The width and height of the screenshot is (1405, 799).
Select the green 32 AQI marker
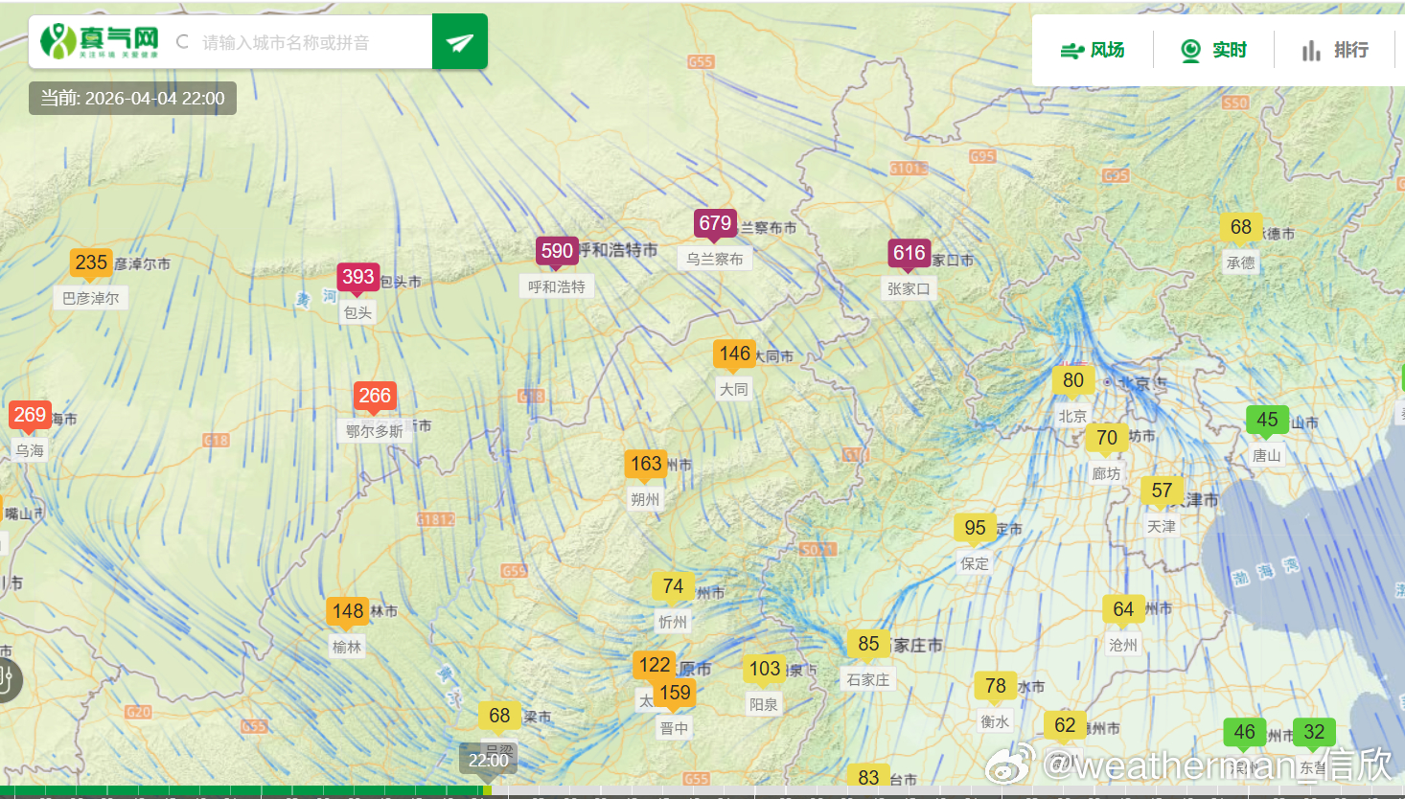tap(1314, 732)
